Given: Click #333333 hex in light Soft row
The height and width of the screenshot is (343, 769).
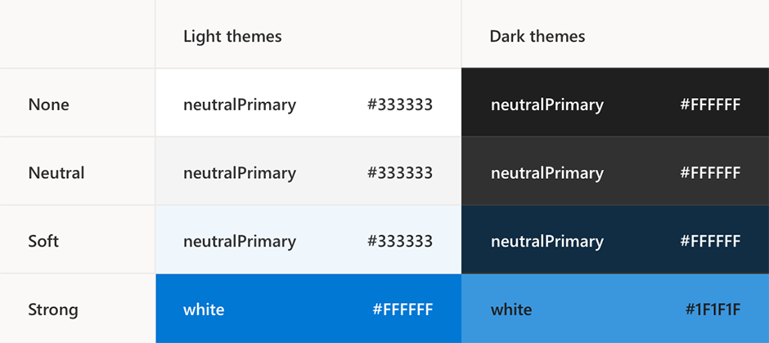Looking at the screenshot, I should pyautogui.click(x=400, y=241).
